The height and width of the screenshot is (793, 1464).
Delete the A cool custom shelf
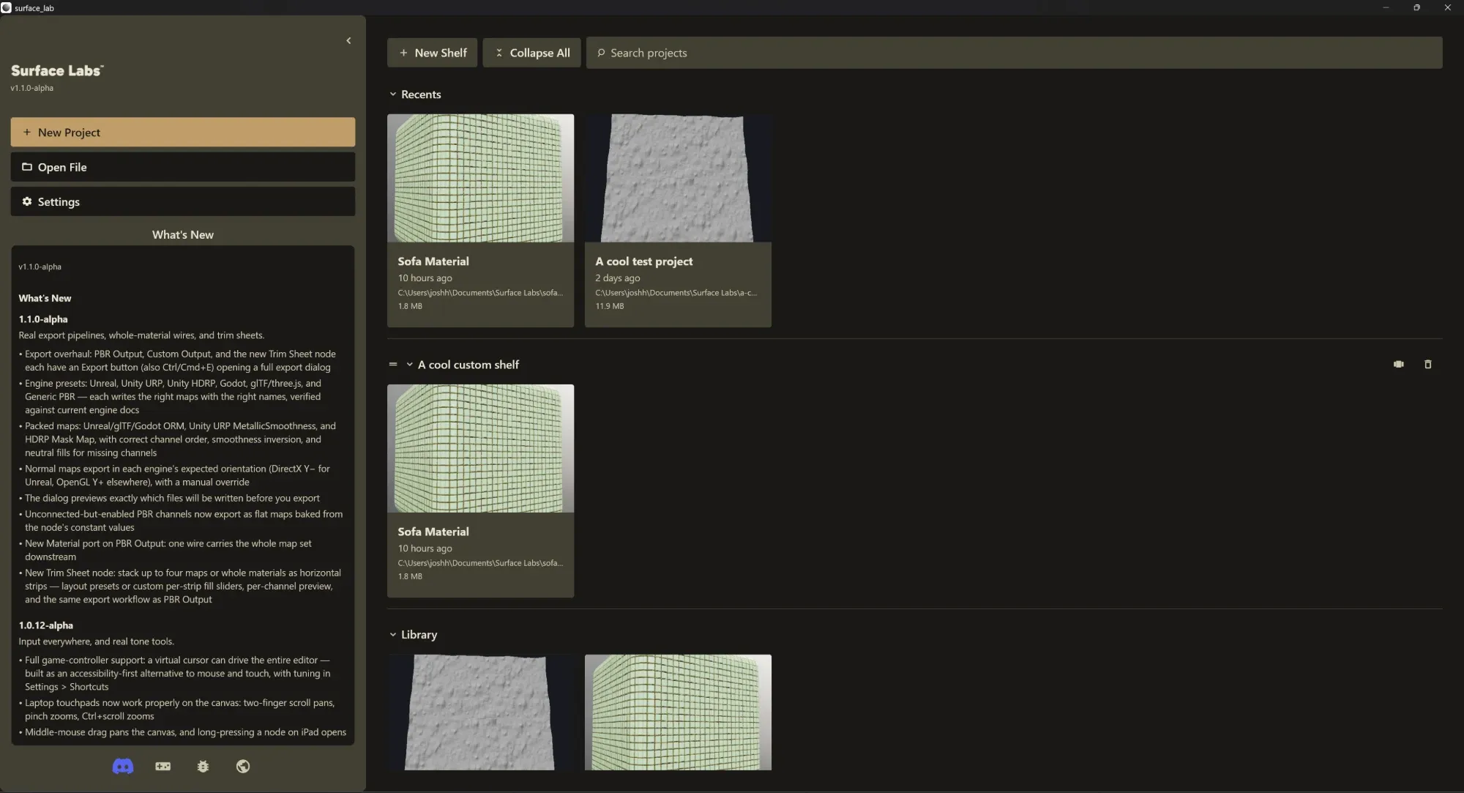coord(1427,364)
